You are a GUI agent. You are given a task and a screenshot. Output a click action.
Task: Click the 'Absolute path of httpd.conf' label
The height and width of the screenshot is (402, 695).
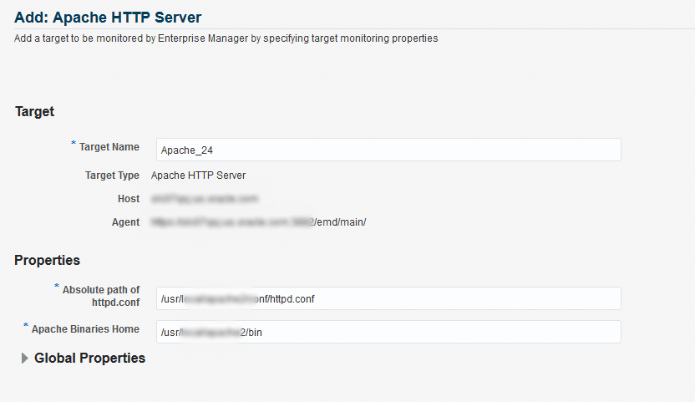tap(101, 296)
